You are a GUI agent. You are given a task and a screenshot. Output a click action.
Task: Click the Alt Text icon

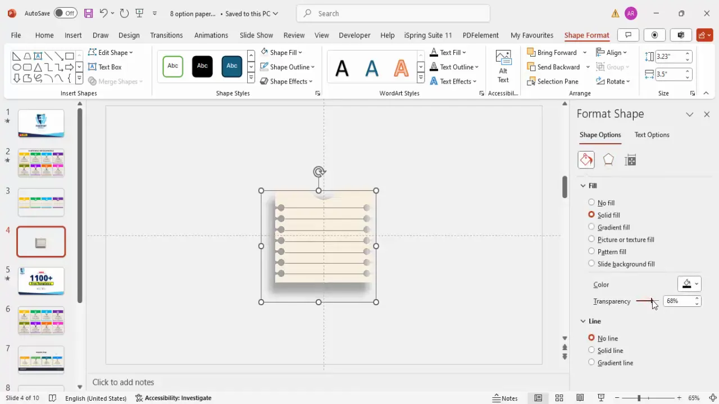coord(503,67)
